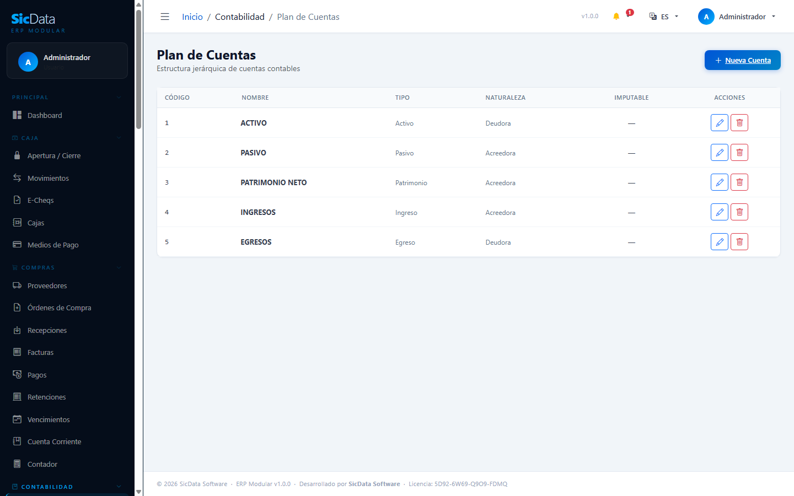Click the NOMBRE column header
This screenshot has width=794, height=496.
point(255,98)
